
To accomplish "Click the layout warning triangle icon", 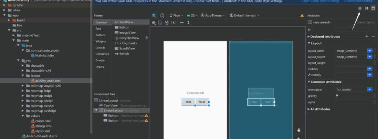I will 302,15.
